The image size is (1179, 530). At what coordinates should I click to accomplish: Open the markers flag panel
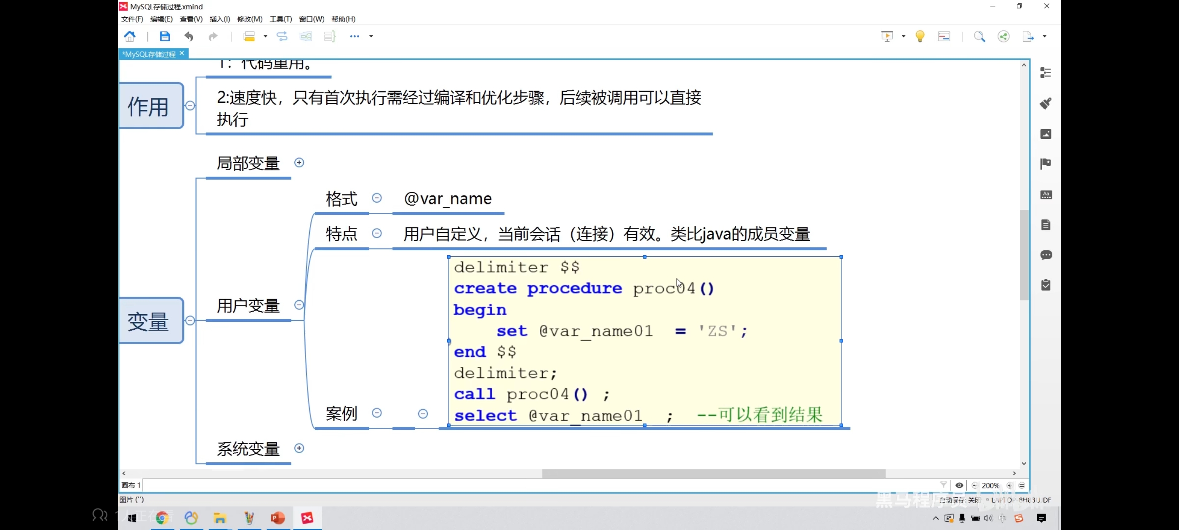pyautogui.click(x=1046, y=164)
